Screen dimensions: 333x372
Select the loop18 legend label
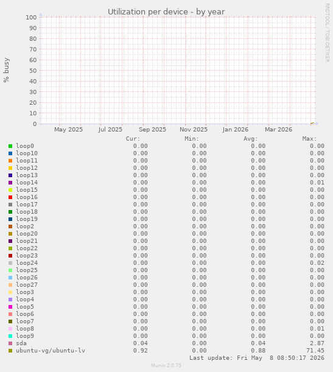[x=27, y=212]
